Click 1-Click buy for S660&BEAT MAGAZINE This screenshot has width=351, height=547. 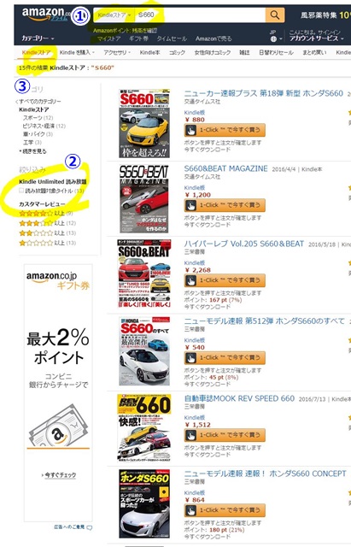[225, 205]
